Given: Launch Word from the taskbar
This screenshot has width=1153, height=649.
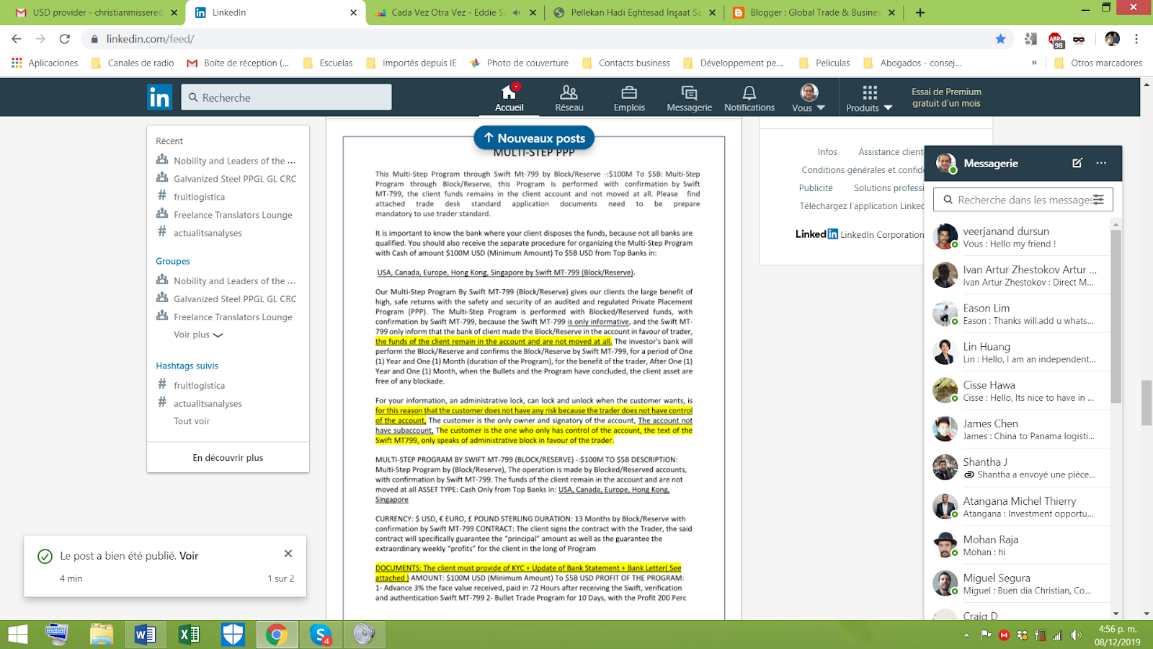Looking at the screenshot, I should 145,635.
